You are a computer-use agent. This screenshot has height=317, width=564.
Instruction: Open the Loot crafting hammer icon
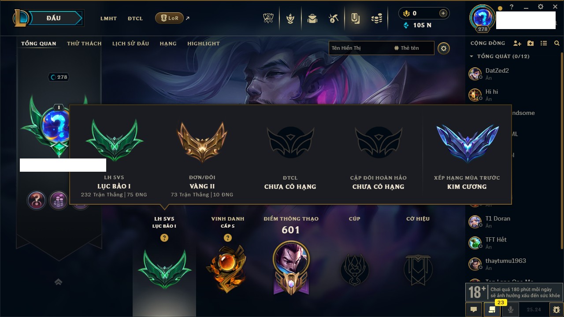(x=334, y=18)
